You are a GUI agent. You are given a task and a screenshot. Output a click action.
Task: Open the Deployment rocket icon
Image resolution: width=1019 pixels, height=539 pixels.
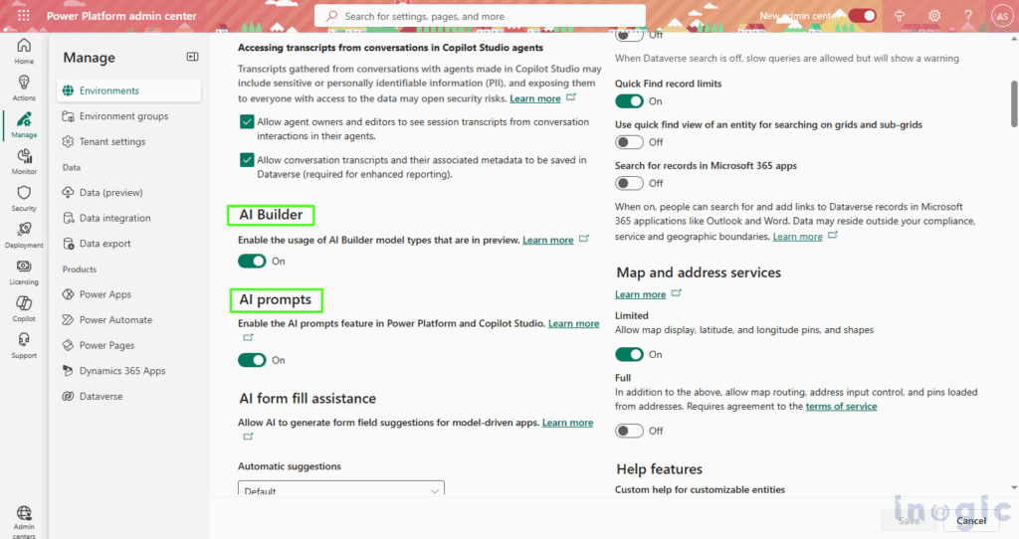coord(24,234)
